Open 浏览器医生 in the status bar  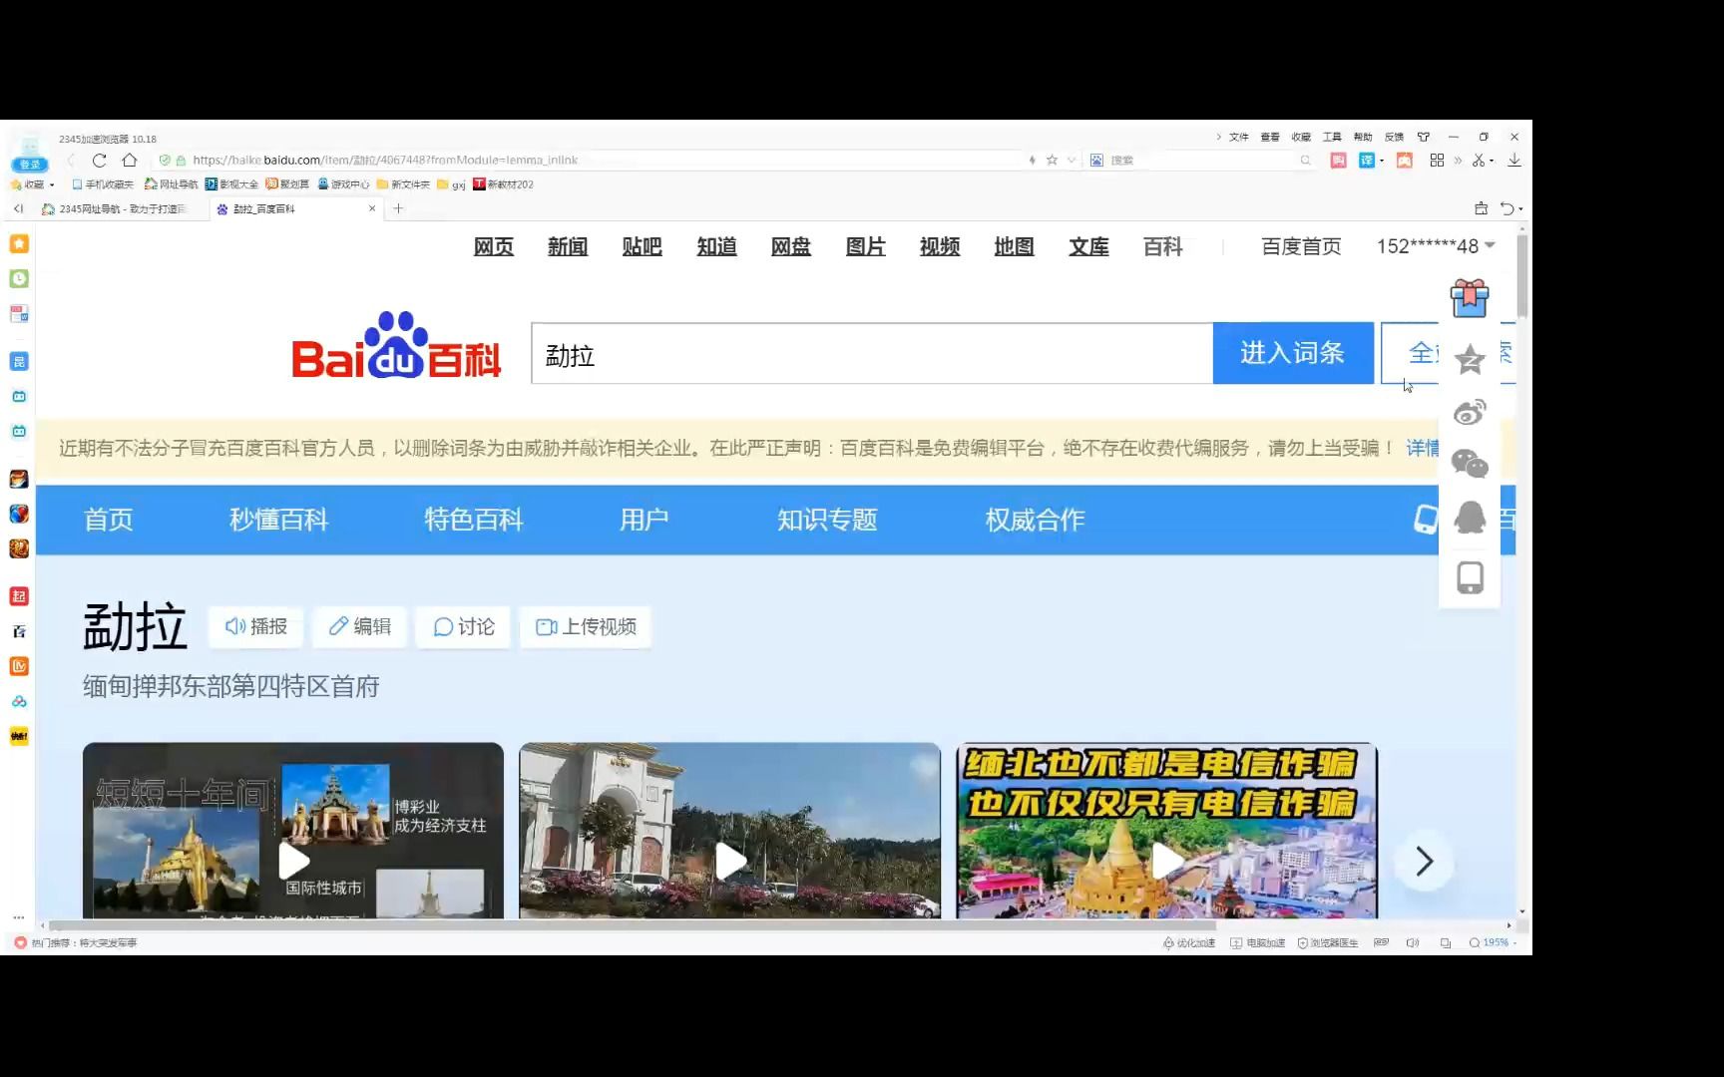coord(1328,942)
